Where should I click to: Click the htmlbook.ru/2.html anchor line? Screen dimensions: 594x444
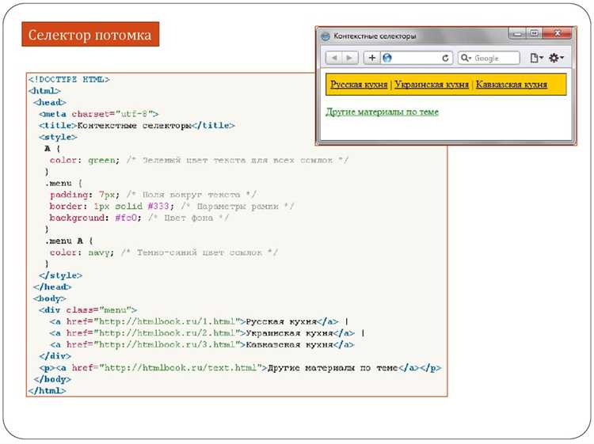point(208,333)
